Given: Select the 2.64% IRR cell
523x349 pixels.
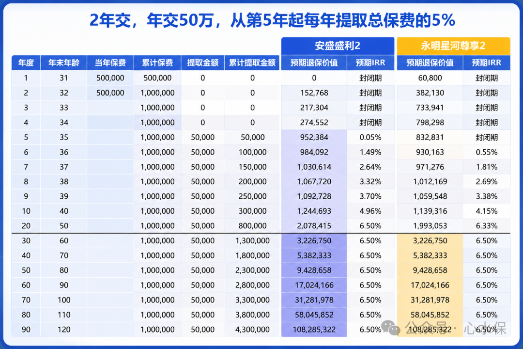Looking at the screenshot, I should (x=370, y=167).
